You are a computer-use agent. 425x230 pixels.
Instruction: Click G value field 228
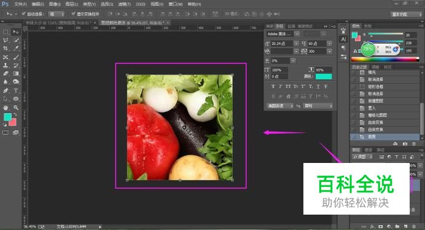[x=411, y=43]
